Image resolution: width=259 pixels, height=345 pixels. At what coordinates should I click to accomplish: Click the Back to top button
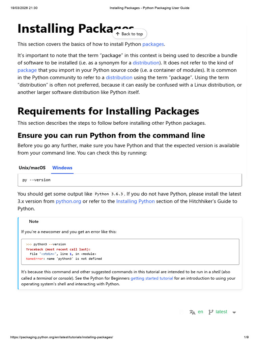coord(129,34)
